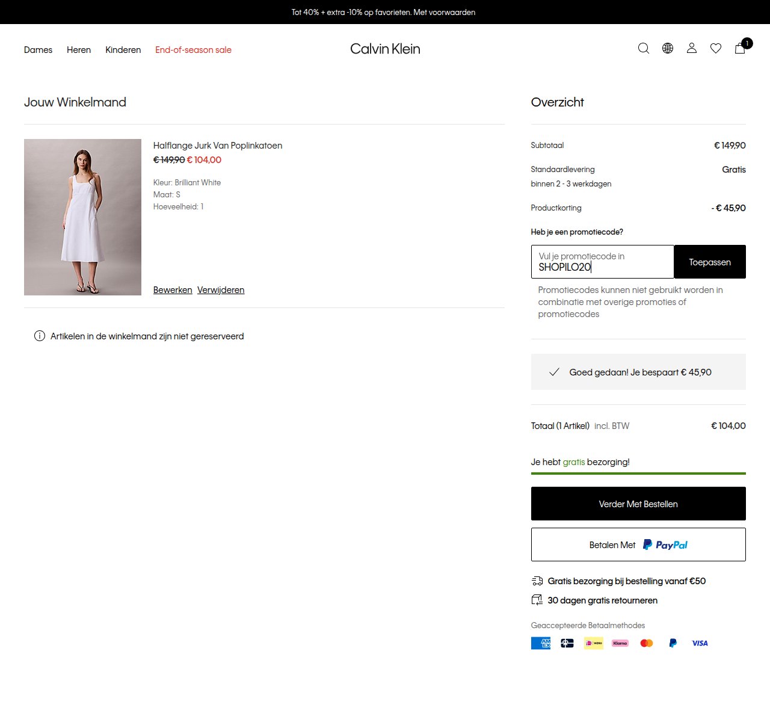Click the Subtotaal amount € 149,90
The width and height of the screenshot is (770, 722).
coord(730,146)
